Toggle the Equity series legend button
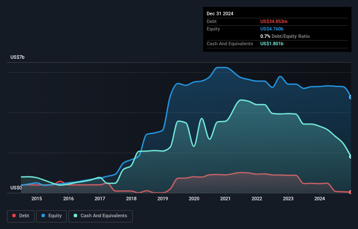The height and width of the screenshot is (229, 358). point(51,216)
